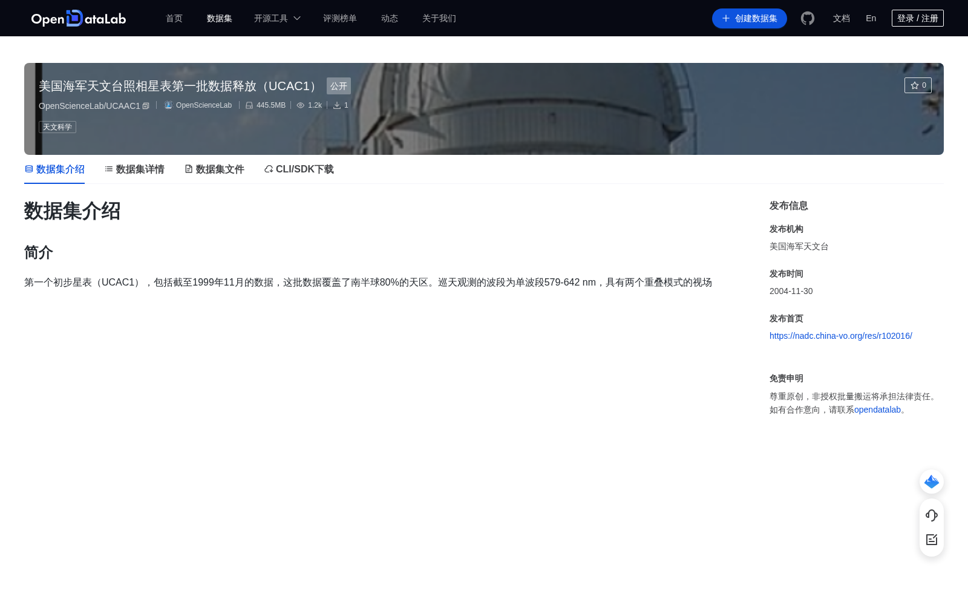Open the feedback edit note icon
Screen dimensions: 968x605
932,540
